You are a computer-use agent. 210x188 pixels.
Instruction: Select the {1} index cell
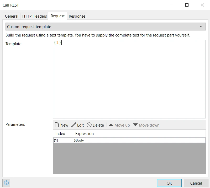coord(63,140)
